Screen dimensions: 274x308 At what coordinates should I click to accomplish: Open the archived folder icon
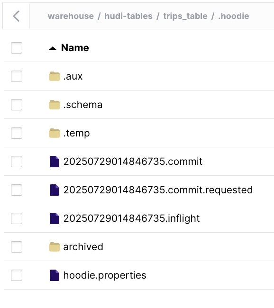click(55, 247)
